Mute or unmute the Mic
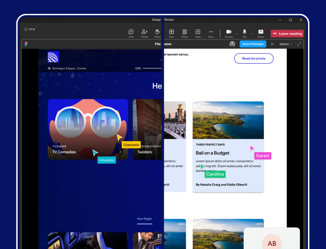The image size is (326, 249). pos(244,33)
